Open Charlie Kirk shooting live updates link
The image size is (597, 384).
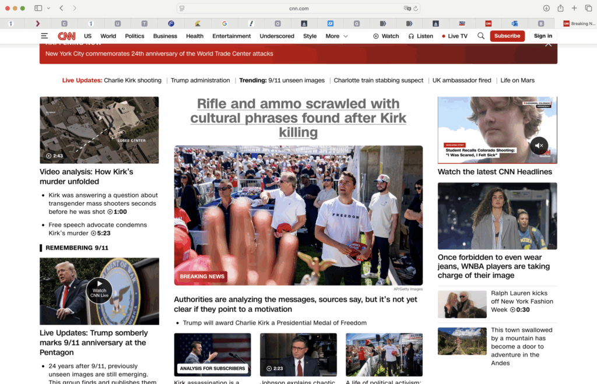click(132, 80)
